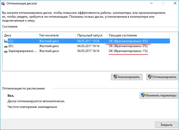Sort by Тип носителя column header
The image size is (179, 130).
click(x=56, y=35)
